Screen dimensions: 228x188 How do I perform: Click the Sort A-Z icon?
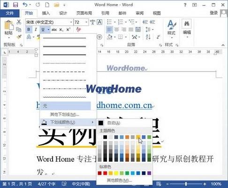coord(148,37)
